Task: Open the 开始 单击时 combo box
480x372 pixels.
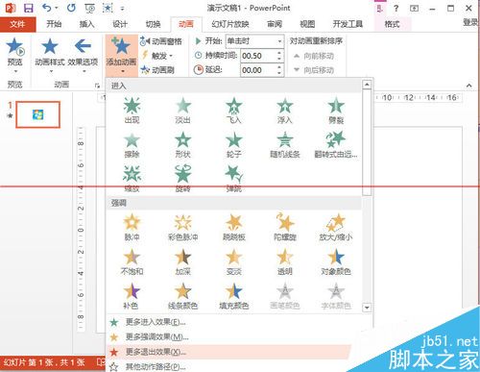Action: pos(255,41)
